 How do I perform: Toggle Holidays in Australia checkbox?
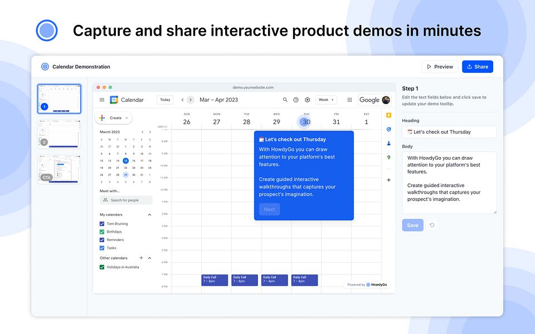101,267
